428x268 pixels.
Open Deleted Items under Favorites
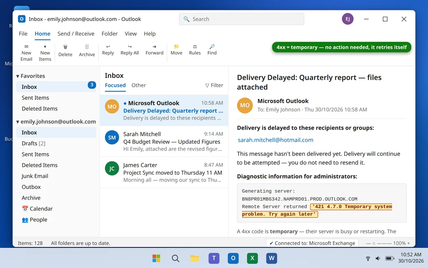[x=56, y=108]
